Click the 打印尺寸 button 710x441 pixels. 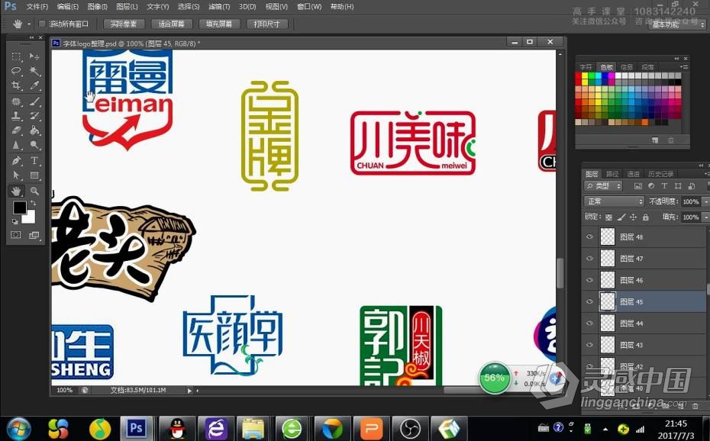pos(266,24)
